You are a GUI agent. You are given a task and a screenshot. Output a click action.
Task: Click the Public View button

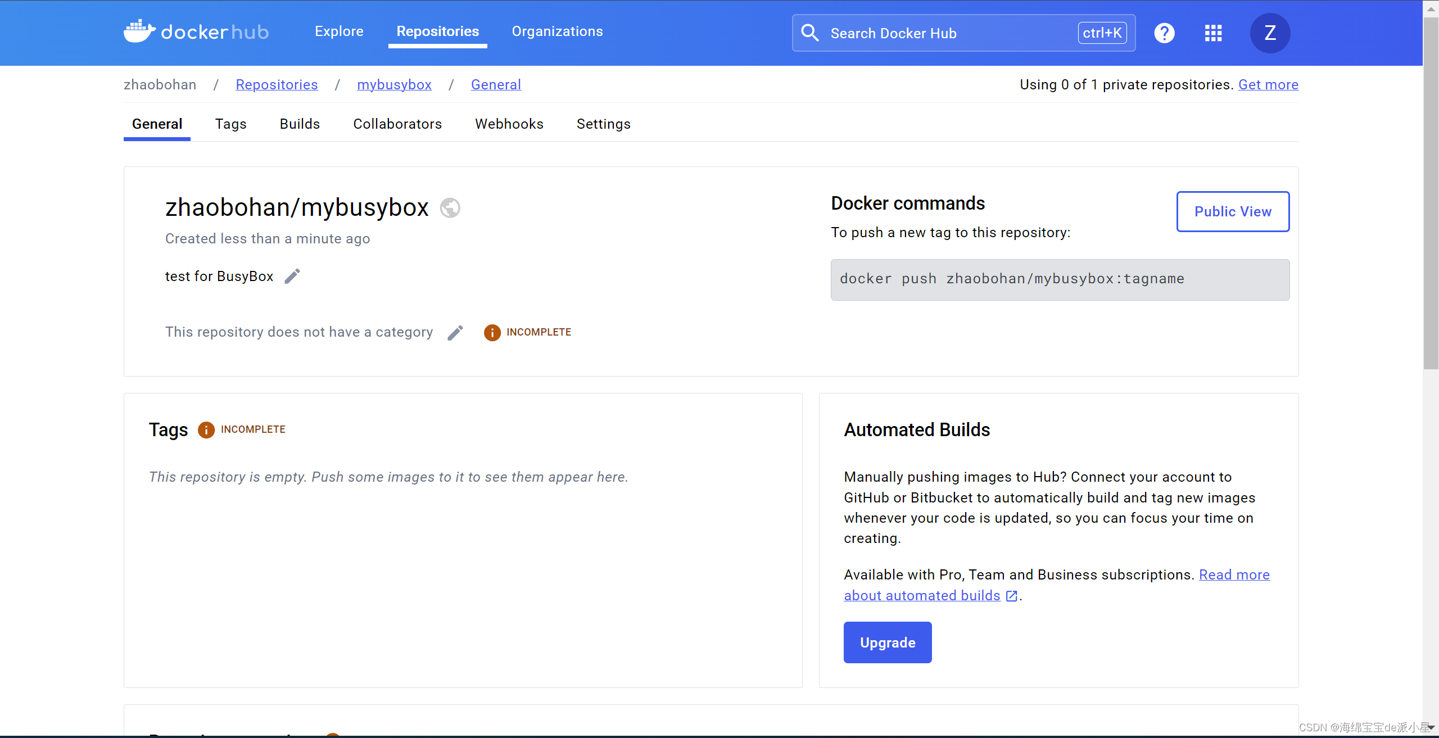[1233, 211]
